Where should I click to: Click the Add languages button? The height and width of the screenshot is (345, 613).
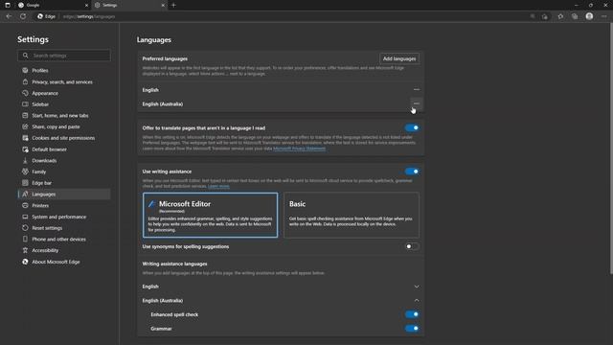tap(399, 58)
